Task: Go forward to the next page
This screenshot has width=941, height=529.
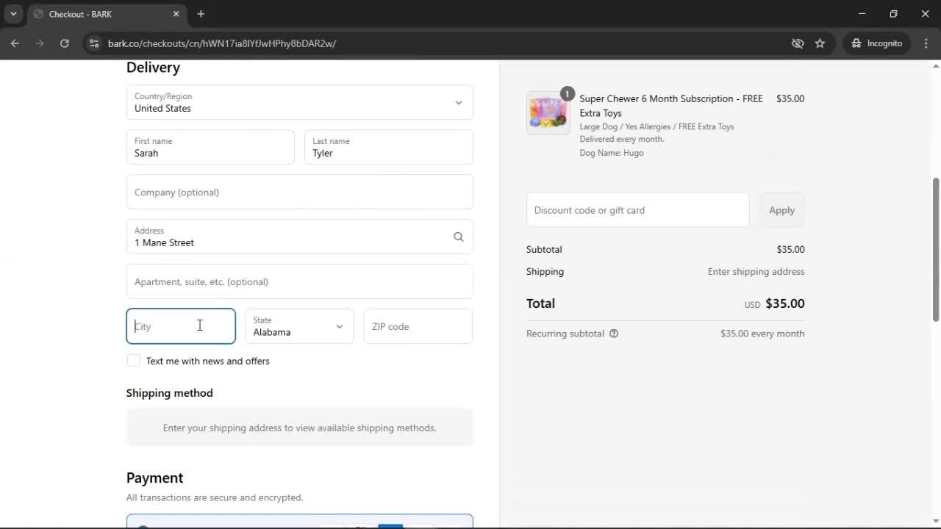Action: click(x=40, y=43)
